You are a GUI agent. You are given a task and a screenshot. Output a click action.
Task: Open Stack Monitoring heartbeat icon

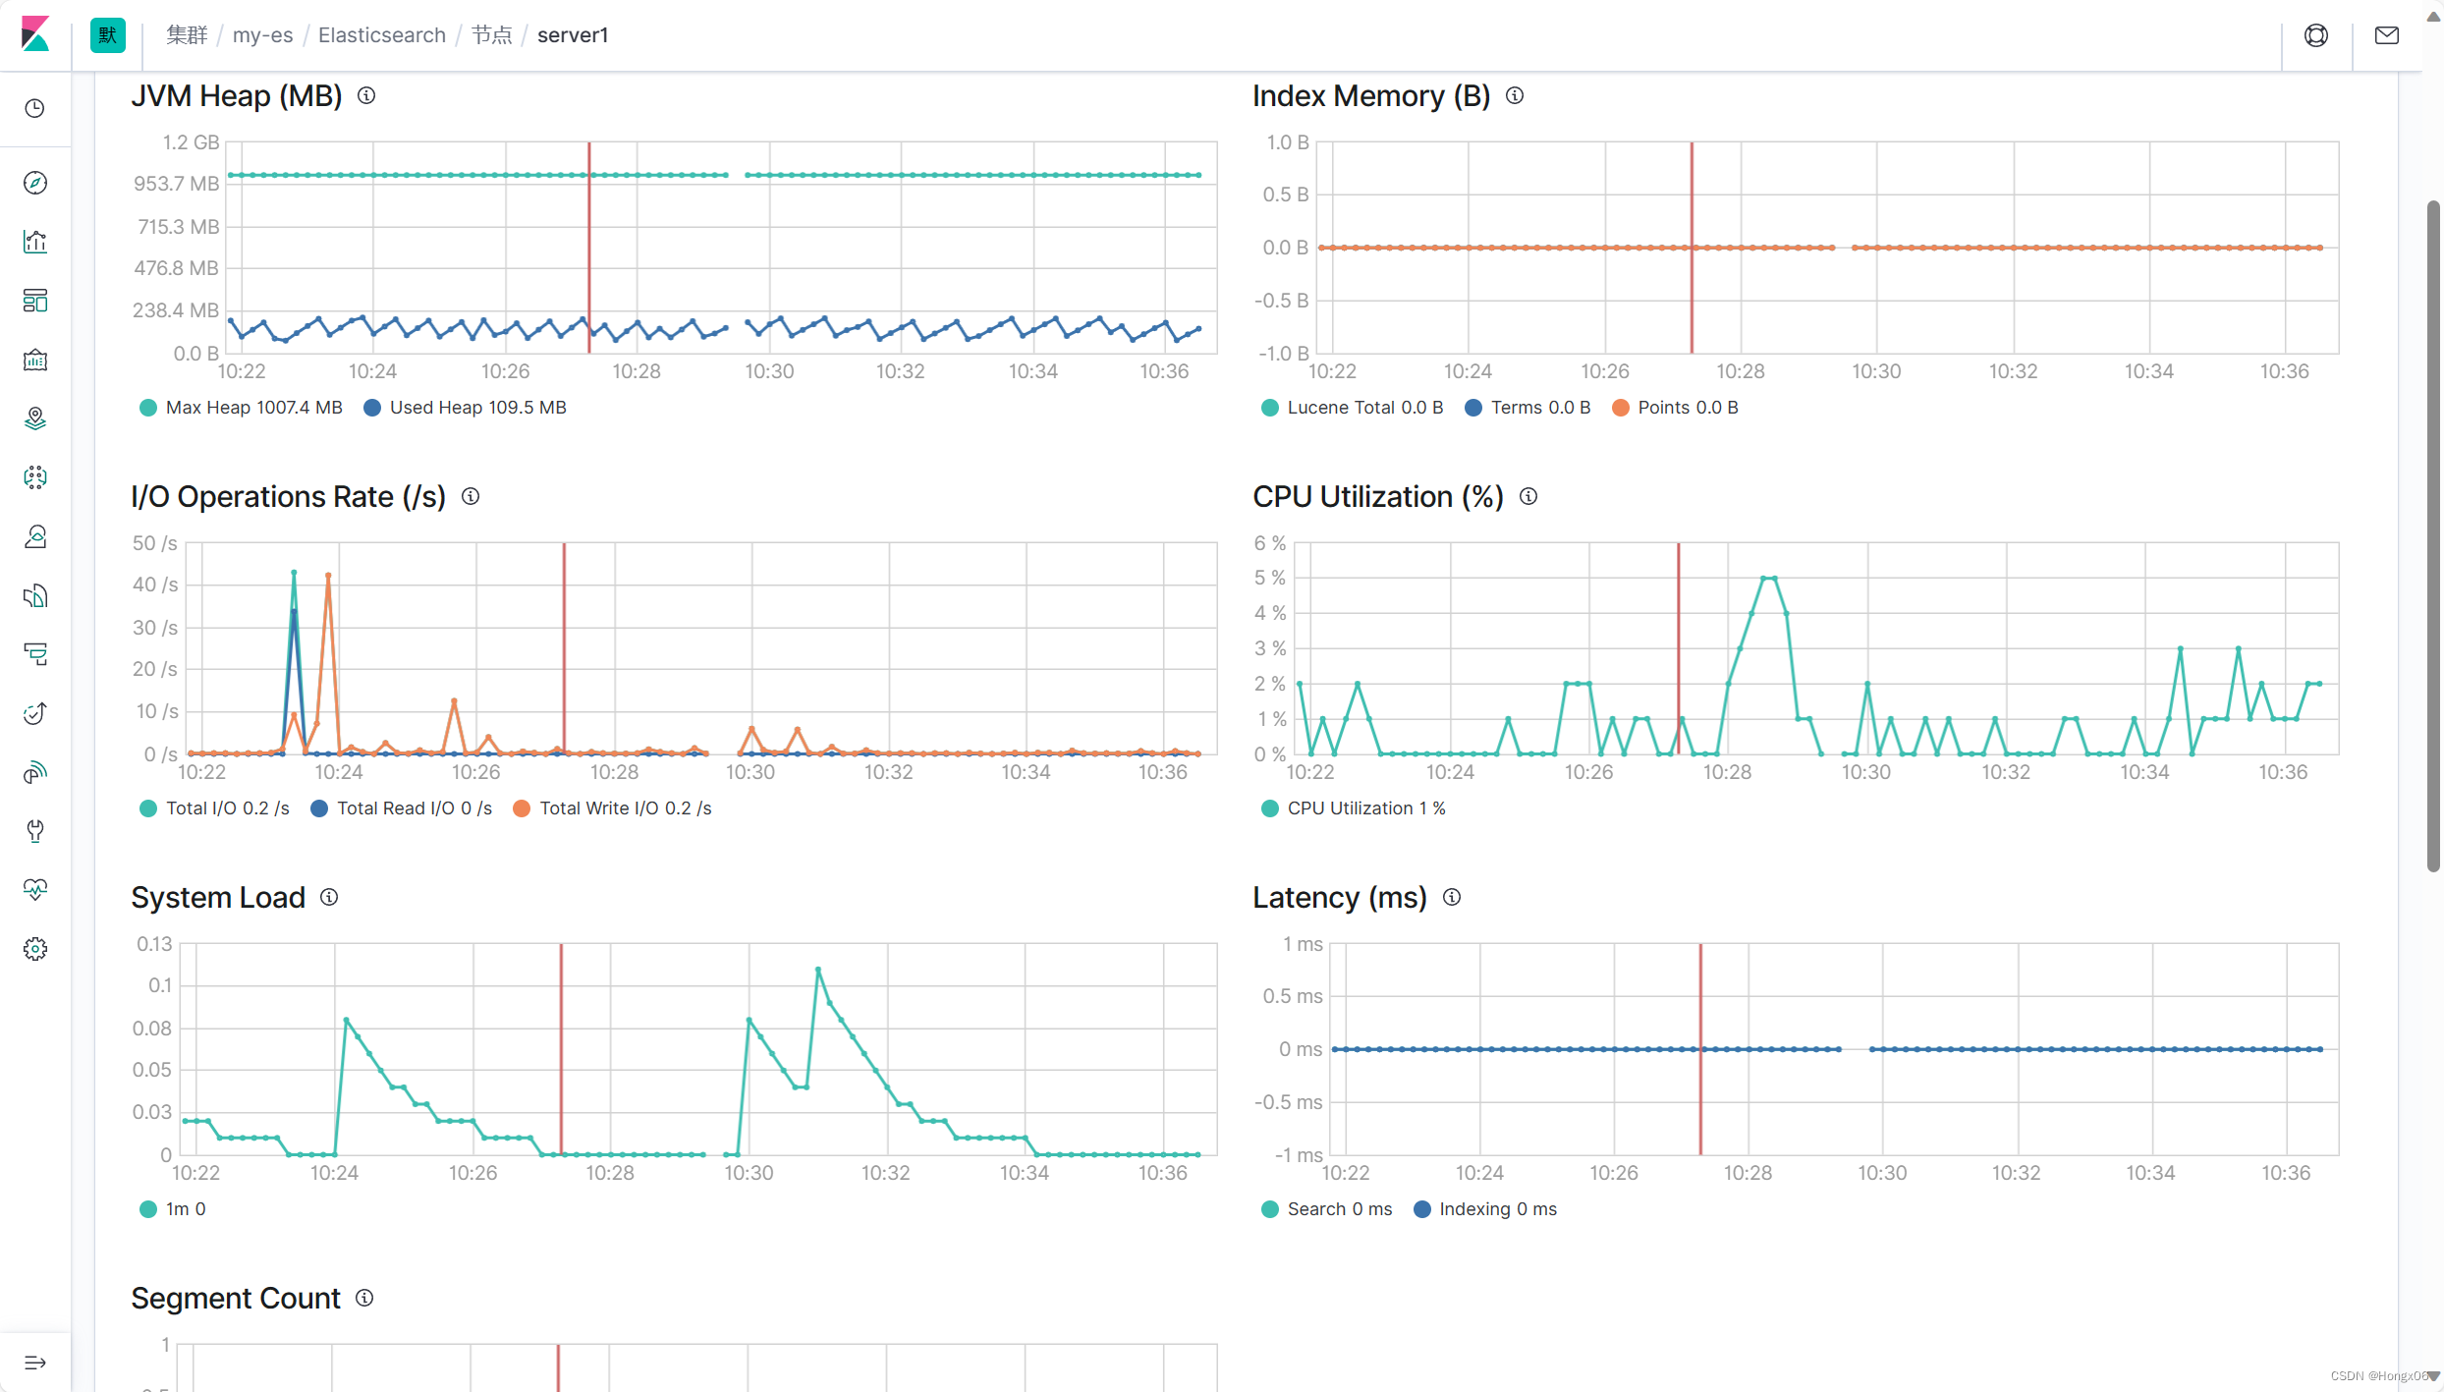tap(35, 890)
